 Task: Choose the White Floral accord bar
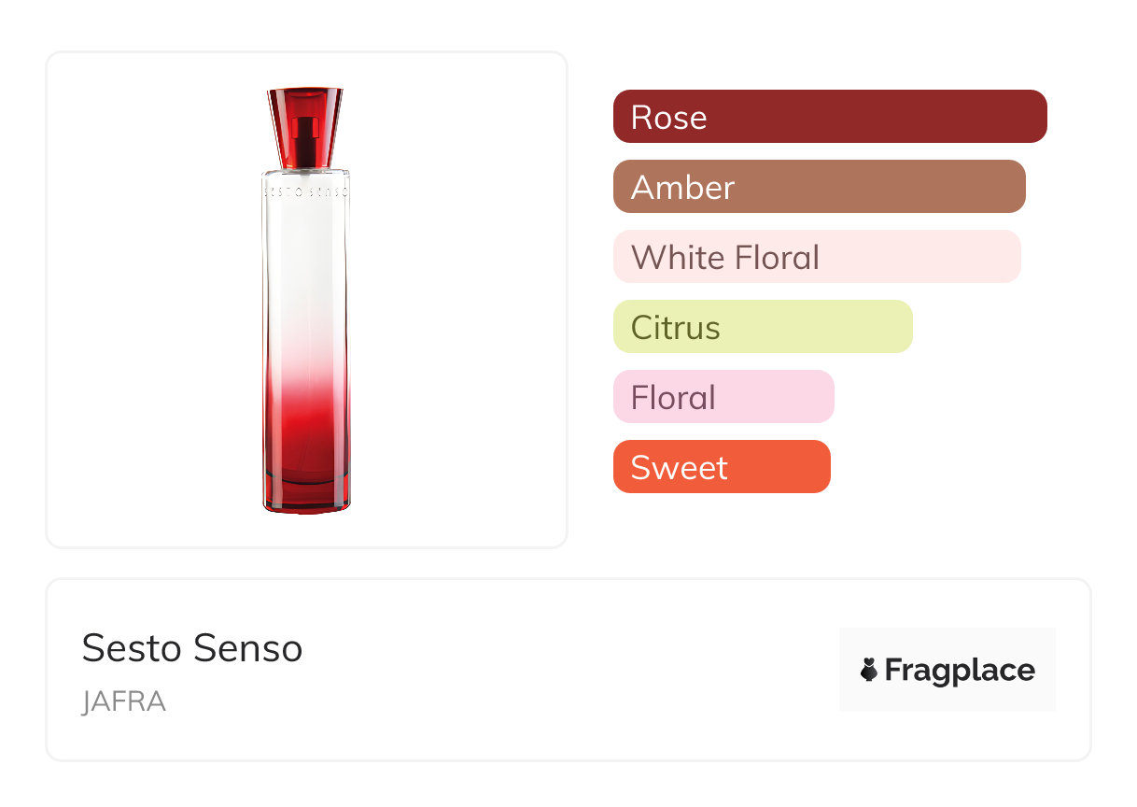tap(816, 257)
